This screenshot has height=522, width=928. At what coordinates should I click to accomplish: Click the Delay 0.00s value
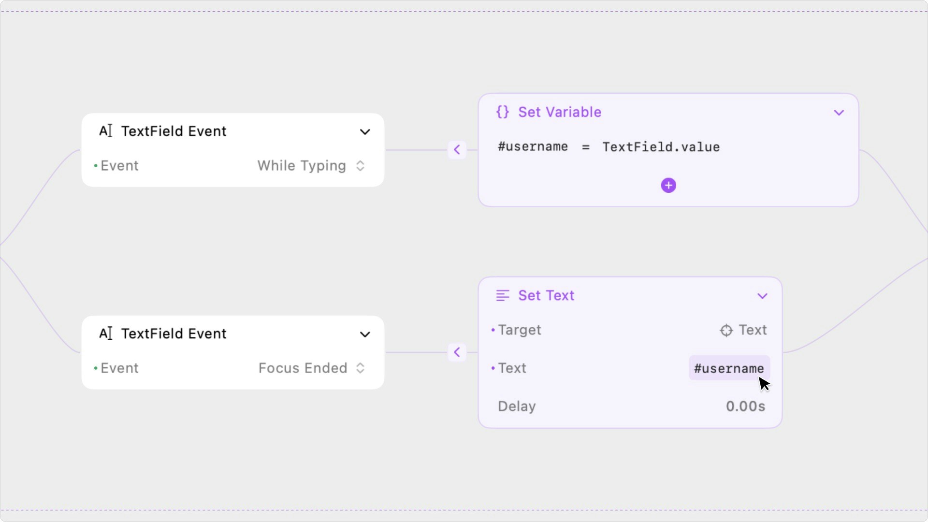tap(745, 406)
